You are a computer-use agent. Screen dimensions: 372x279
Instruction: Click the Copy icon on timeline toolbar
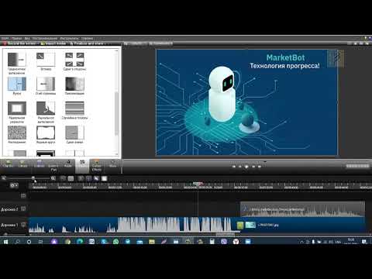tap(96, 178)
